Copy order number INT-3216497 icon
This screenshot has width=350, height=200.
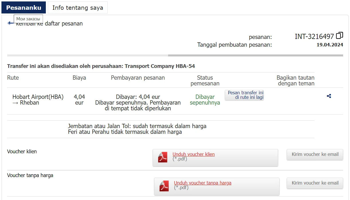(339, 36)
